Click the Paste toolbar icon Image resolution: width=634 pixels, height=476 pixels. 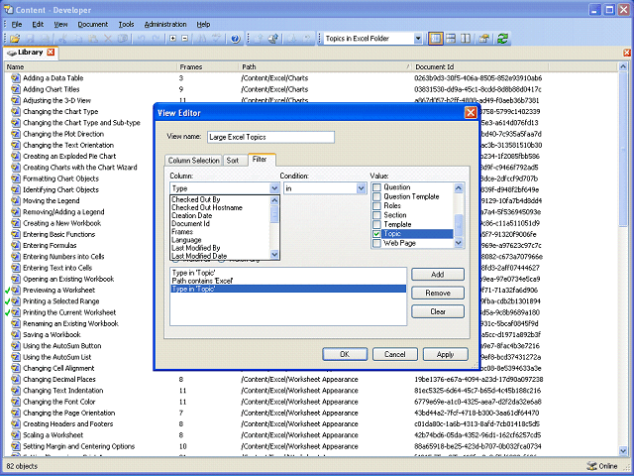pos(93,39)
